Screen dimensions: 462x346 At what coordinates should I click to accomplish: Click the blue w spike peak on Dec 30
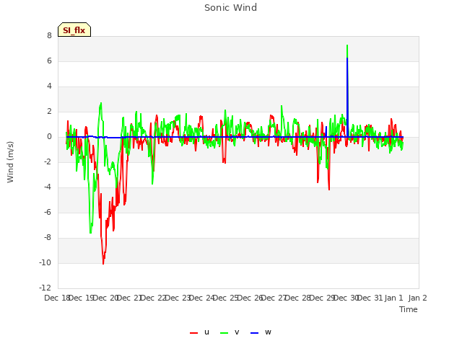pos(347,58)
